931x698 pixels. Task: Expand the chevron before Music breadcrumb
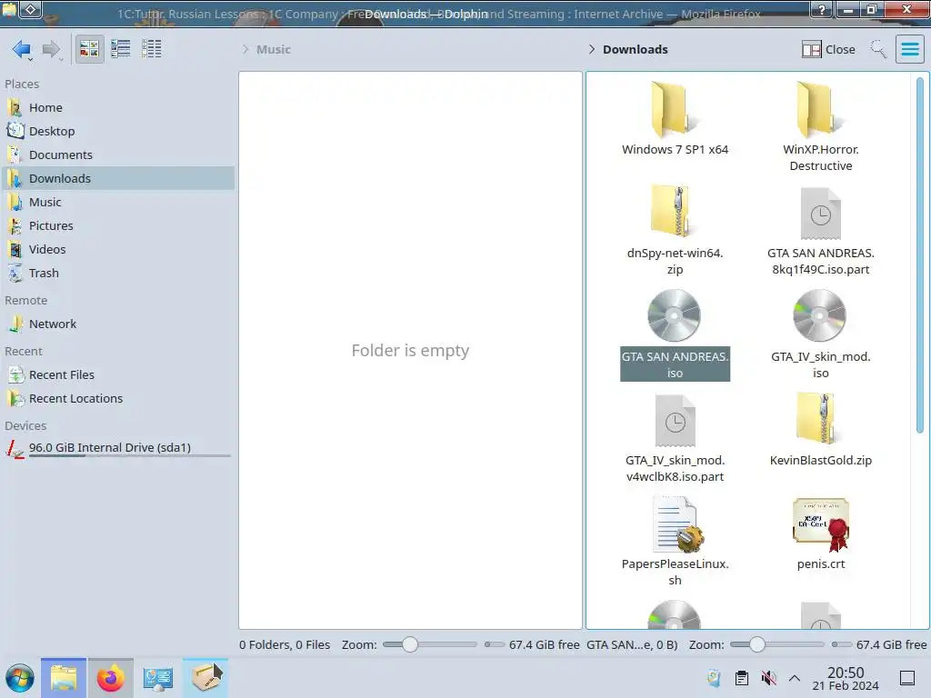point(245,49)
